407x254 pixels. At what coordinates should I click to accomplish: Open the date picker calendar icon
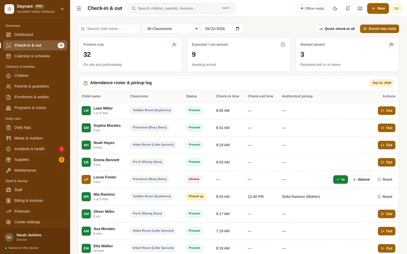pyautogui.click(x=238, y=29)
